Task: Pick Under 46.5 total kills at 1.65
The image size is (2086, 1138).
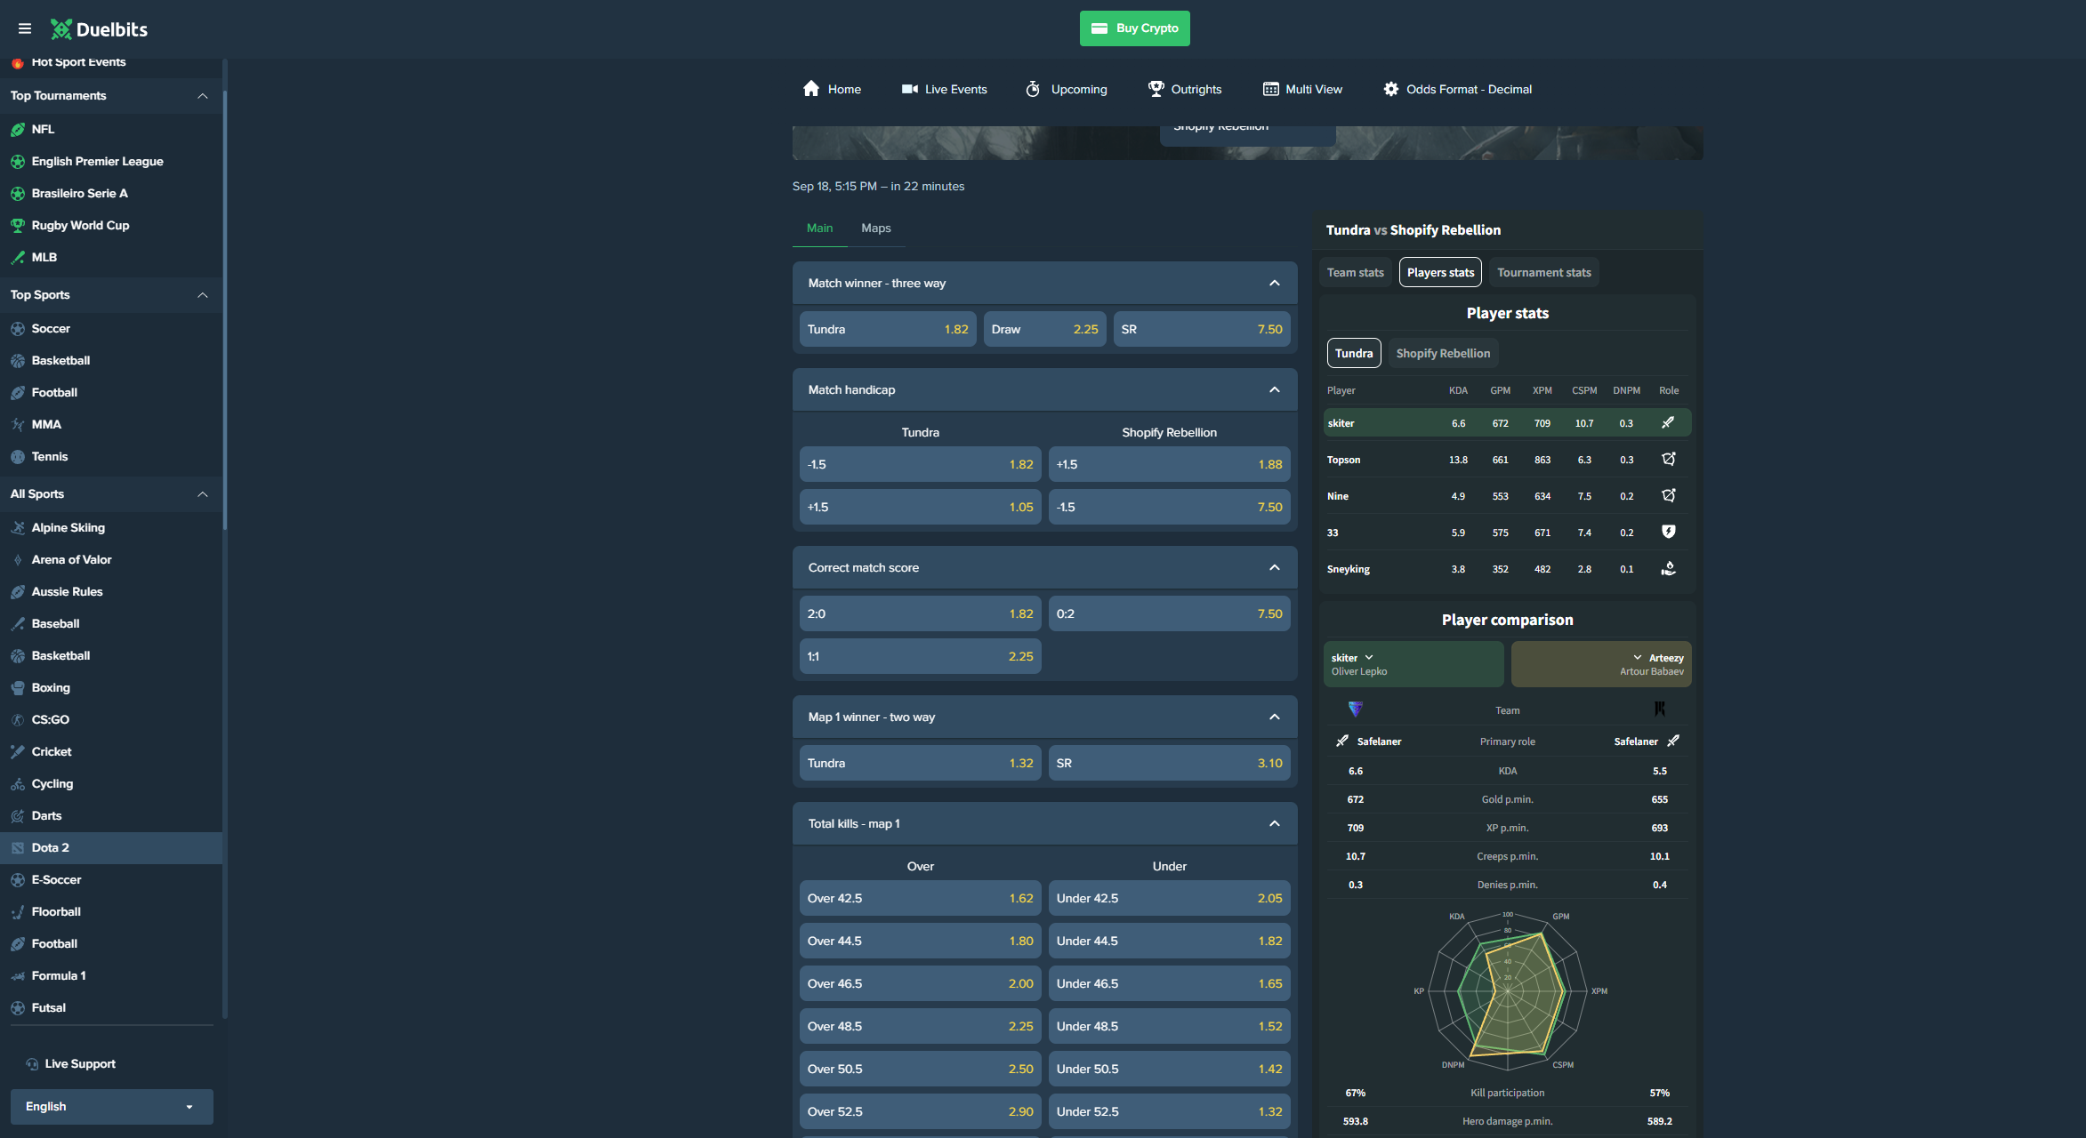Action: point(1170,984)
